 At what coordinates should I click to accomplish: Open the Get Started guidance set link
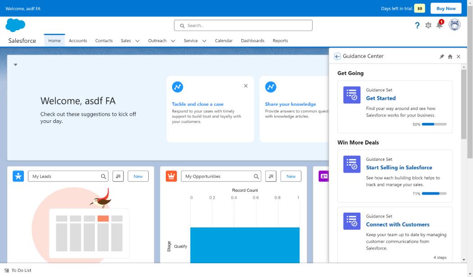point(381,98)
